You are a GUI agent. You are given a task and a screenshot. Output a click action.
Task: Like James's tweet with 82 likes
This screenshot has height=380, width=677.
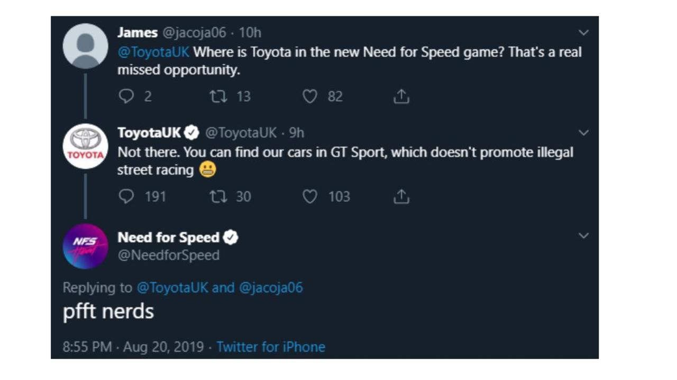coord(310,96)
